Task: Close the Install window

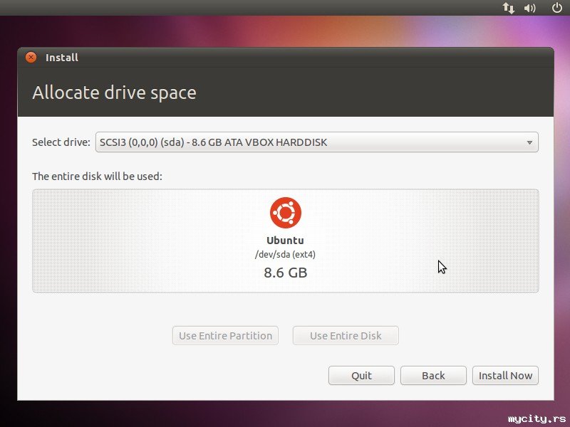Action: [x=31, y=58]
